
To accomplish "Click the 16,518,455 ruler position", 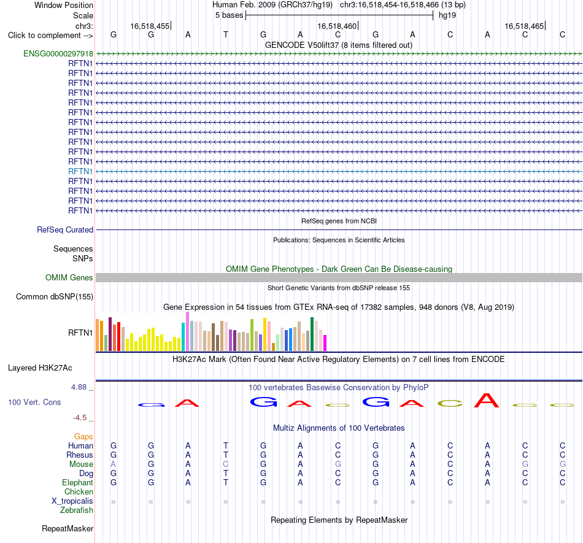I will pyautogui.click(x=150, y=26).
